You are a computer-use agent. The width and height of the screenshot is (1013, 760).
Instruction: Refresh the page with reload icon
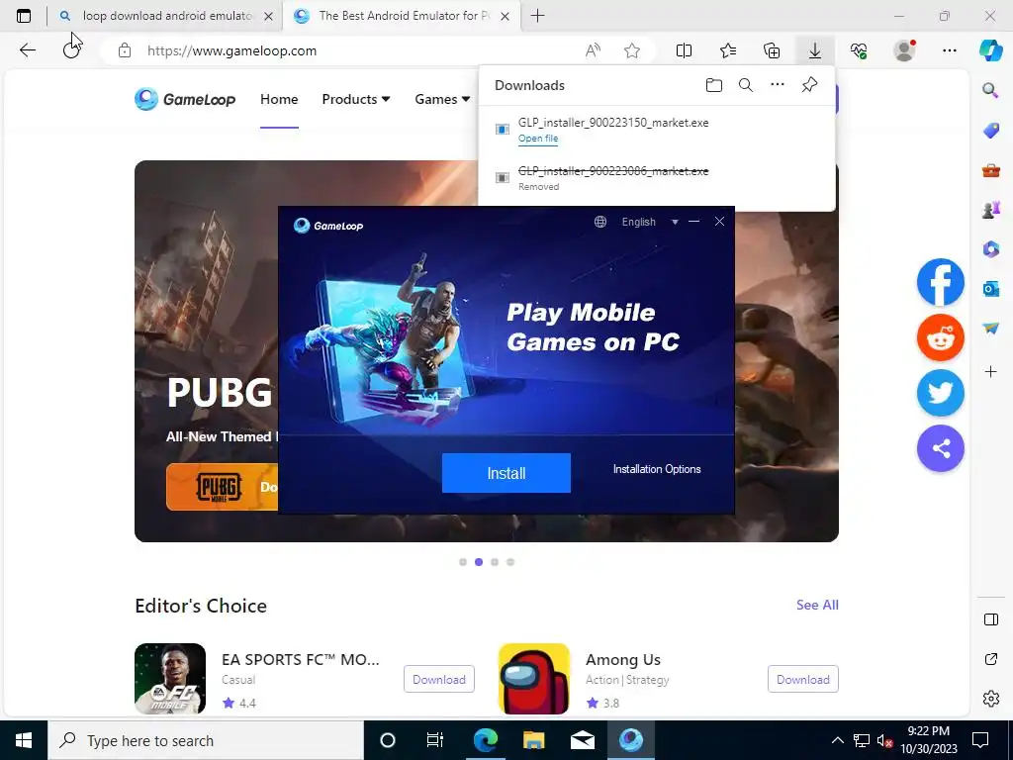pyautogui.click(x=71, y=50)
